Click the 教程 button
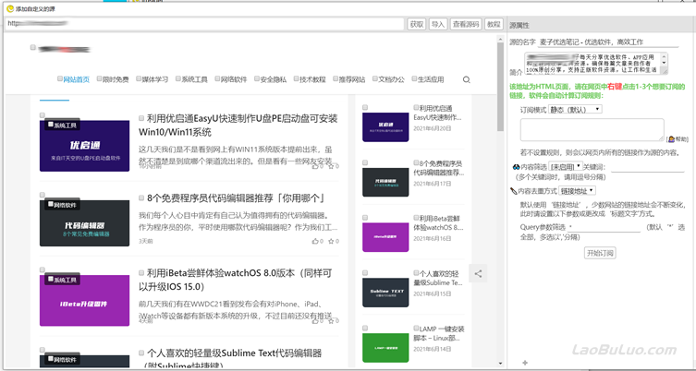696x371 pixels. point(494,24)
